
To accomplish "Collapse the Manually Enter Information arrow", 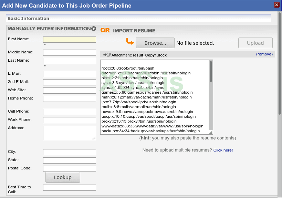I will (94, 29).
